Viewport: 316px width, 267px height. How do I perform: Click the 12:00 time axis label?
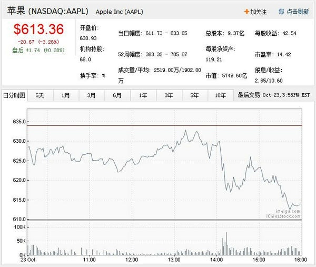(132, 260)
